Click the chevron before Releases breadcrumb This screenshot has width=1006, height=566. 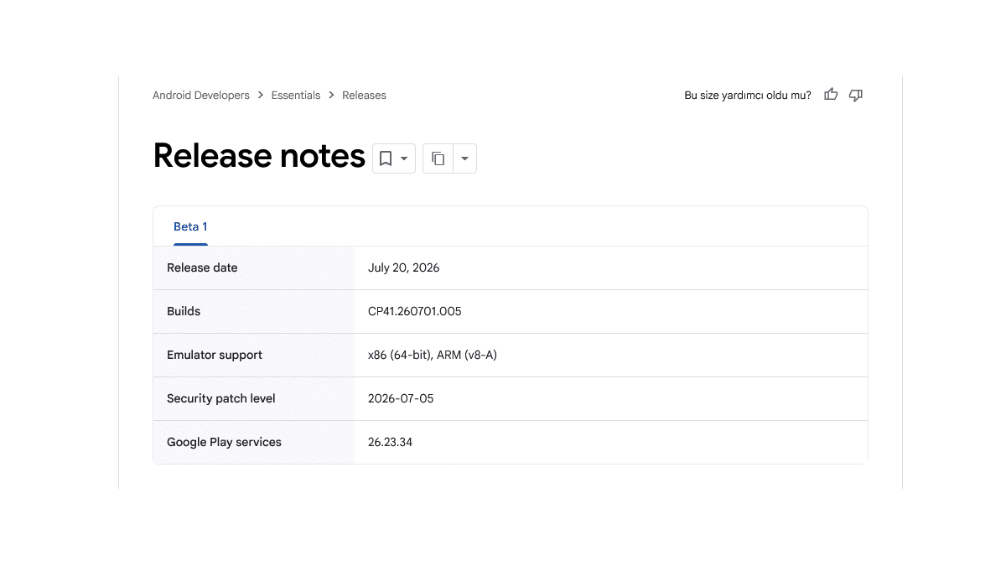click(x=332, y=96)
